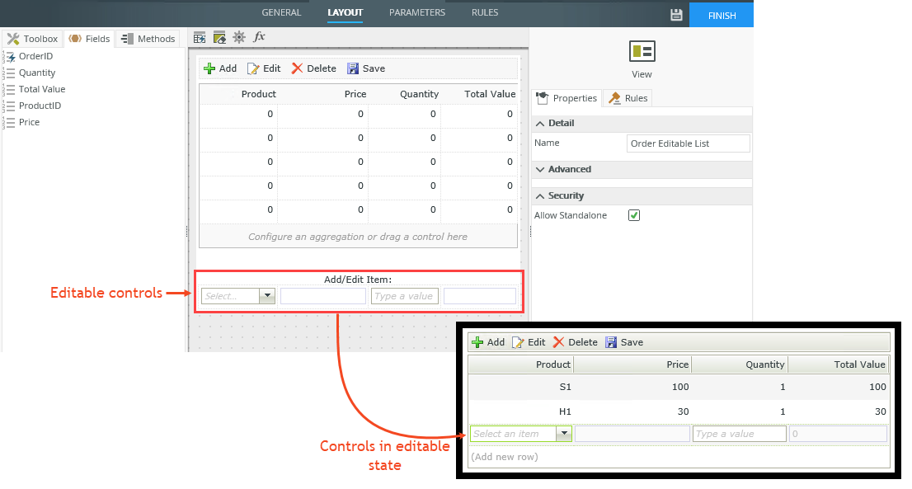Click the Edit button in designer toolbar

(264, 68)
